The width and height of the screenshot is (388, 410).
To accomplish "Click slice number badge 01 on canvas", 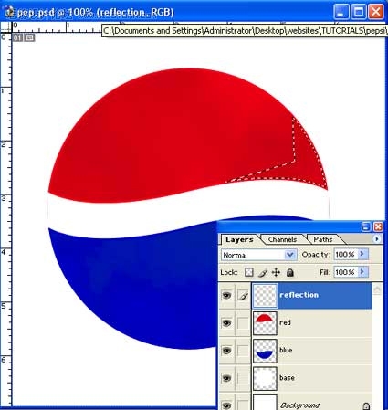I will pyautogui.click(x=17, y=37).
